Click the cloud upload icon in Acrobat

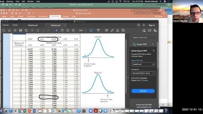15,30
